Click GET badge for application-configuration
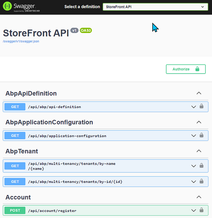Image resolution: width=212 pixels, height=218 pixels. click(x=15, y=136)
